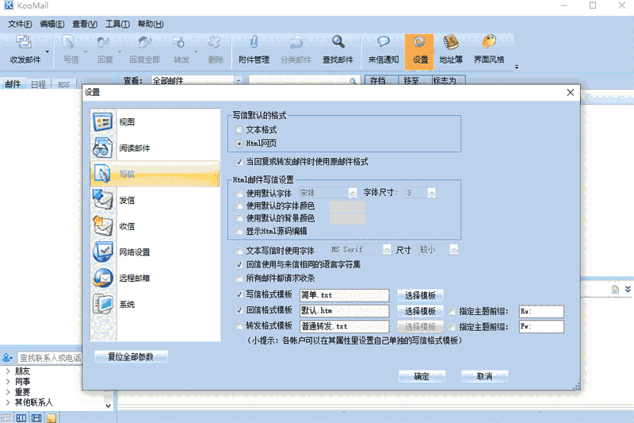634x423 pixels.
Task: Open the 全部邮件 view dropdown
Action: (239, 80)
